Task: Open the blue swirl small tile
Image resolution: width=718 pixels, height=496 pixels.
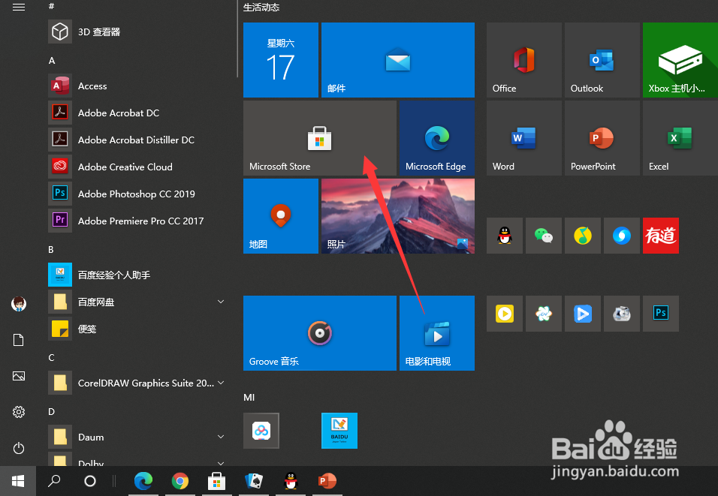Action: [622, 236]
